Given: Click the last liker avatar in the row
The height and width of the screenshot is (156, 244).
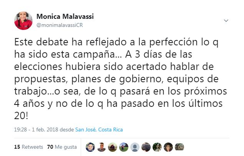Looking at the screenshot, I should 180,147.
